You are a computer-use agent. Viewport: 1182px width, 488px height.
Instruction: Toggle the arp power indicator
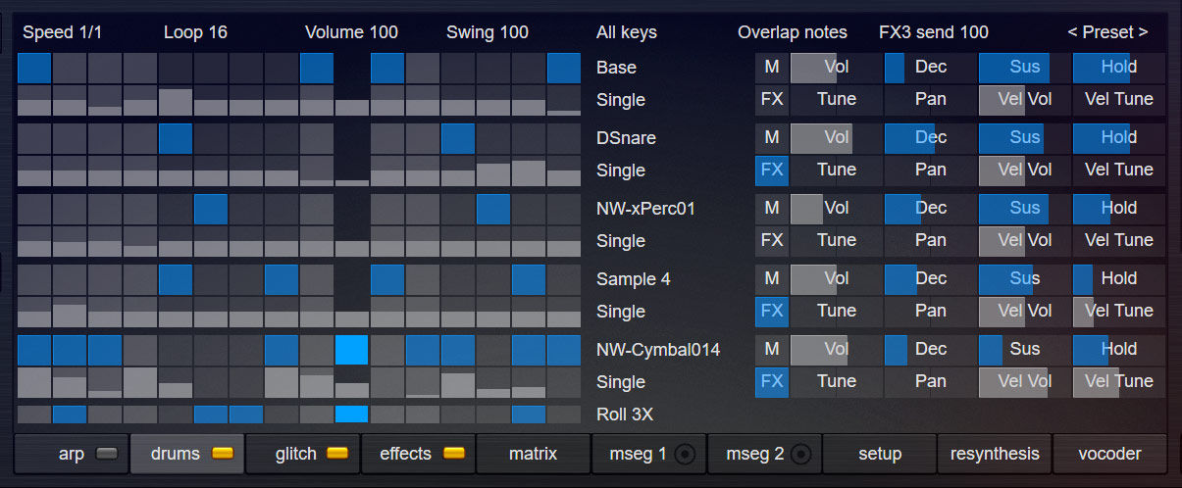point(106,454)
